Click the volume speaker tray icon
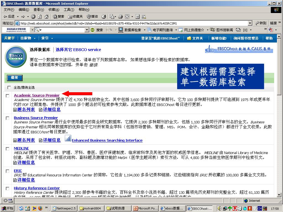The image size is (283, 212). pos(219,208)
